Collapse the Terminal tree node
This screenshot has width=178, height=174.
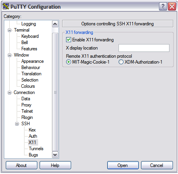click(x=9, y=30)
